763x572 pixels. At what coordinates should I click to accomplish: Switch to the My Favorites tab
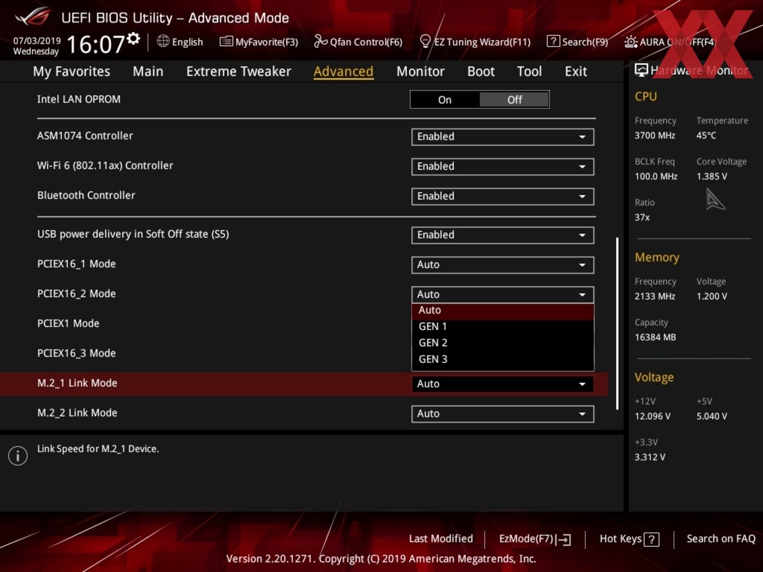click(x=71, y=71)
